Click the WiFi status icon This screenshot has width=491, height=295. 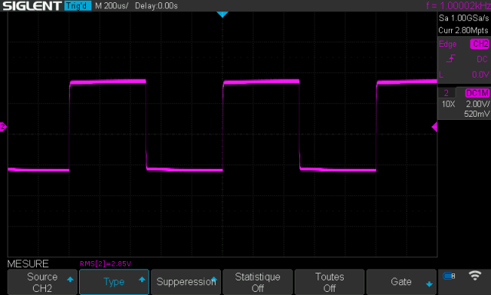[475, 276]
